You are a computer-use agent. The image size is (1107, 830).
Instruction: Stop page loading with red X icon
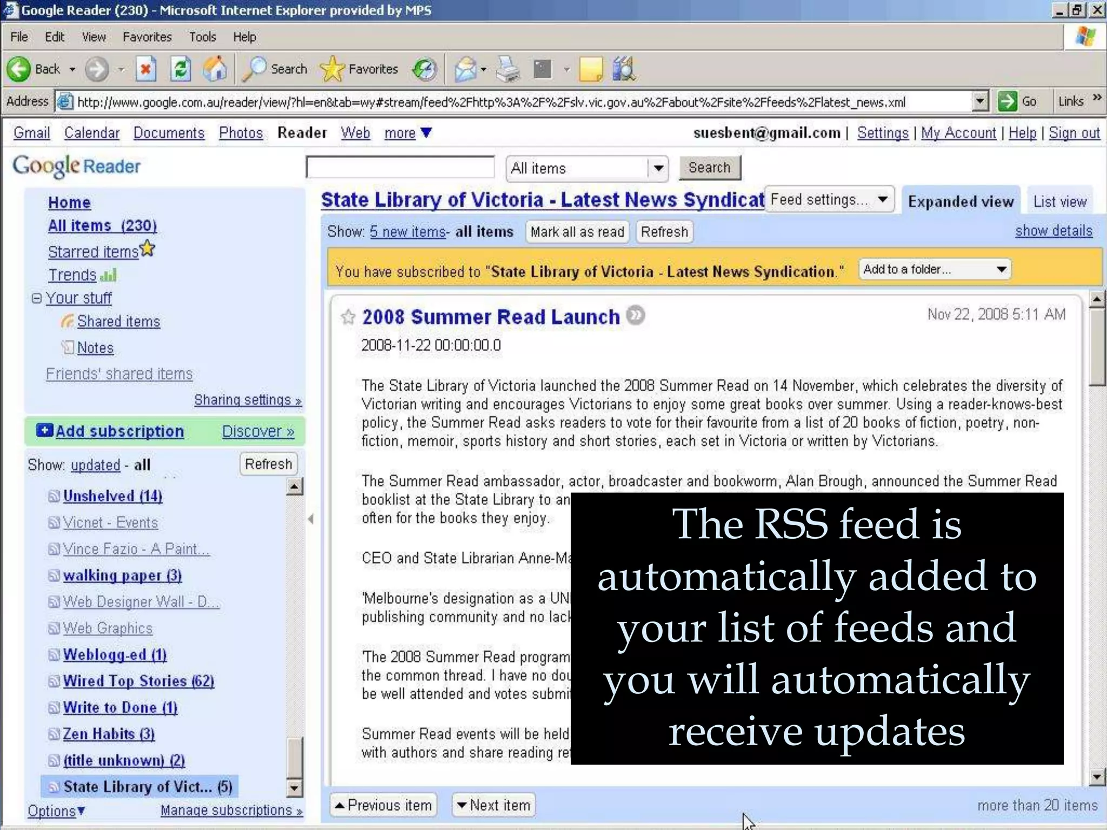(145, 69)
